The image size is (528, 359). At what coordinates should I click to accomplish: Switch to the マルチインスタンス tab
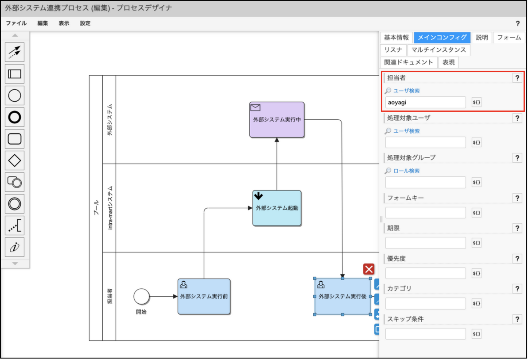(x=439, y=50)
